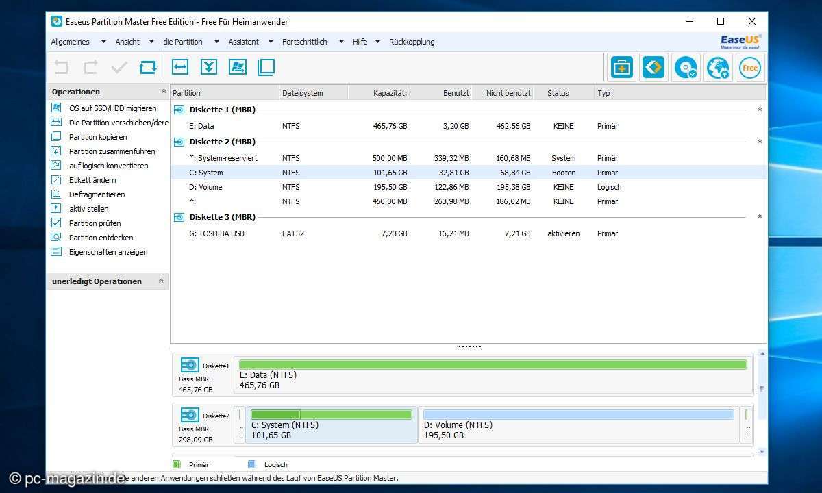Click the Partition prüfen checkmark icon
Viewport: 822px width, 493px height.
click(56, 223)
